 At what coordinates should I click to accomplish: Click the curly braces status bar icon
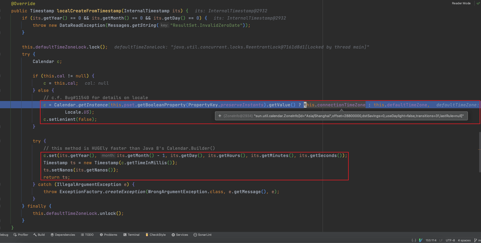pyautogui.click(x=414, y=240)
